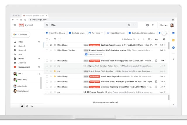Tick the checkbox for Ink-42 Finance Check In
Screen dimensions: 187x125
coord(47,92)
